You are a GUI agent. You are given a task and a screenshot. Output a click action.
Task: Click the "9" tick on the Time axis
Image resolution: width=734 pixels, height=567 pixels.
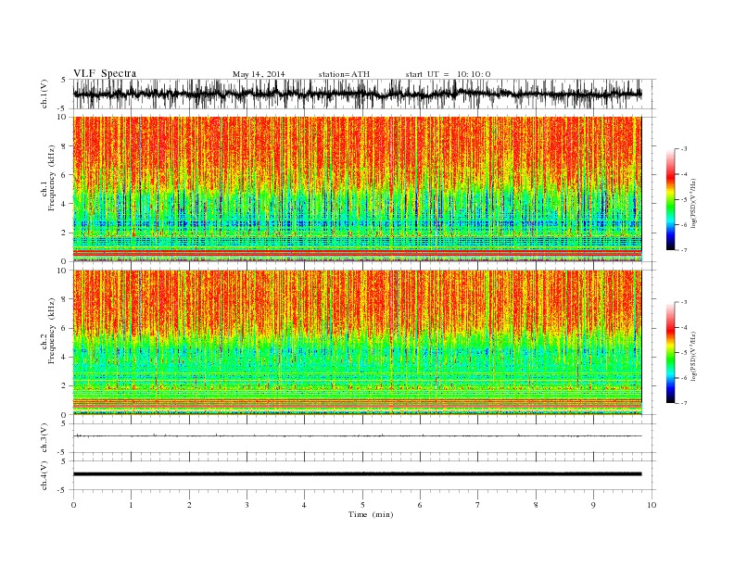tap(593, 505)
